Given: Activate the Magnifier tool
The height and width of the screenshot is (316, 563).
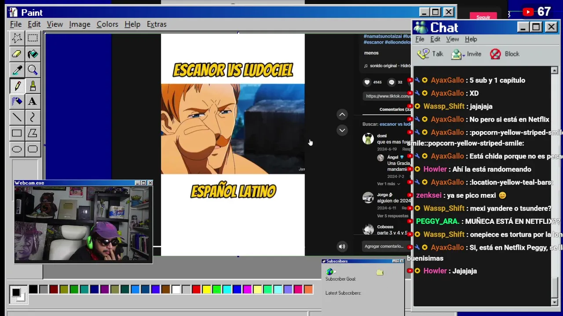Looking at the screenshot, I should [33, 70].
